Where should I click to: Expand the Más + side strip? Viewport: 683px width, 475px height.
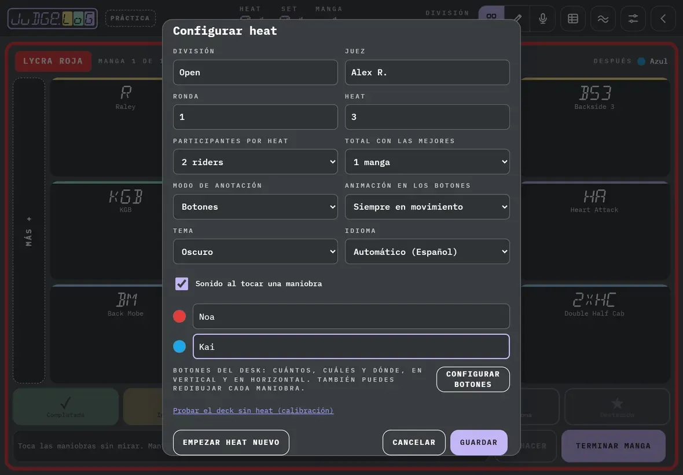click(29, 231)
